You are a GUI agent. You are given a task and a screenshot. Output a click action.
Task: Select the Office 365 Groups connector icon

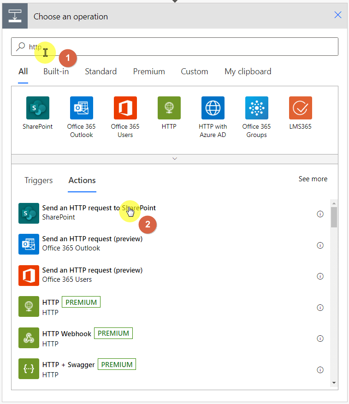tap(256, 108)
